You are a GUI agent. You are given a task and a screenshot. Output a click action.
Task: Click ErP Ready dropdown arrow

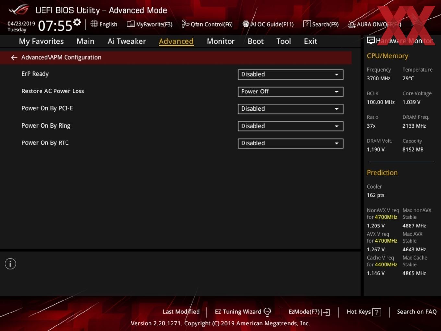click(337, 75)
